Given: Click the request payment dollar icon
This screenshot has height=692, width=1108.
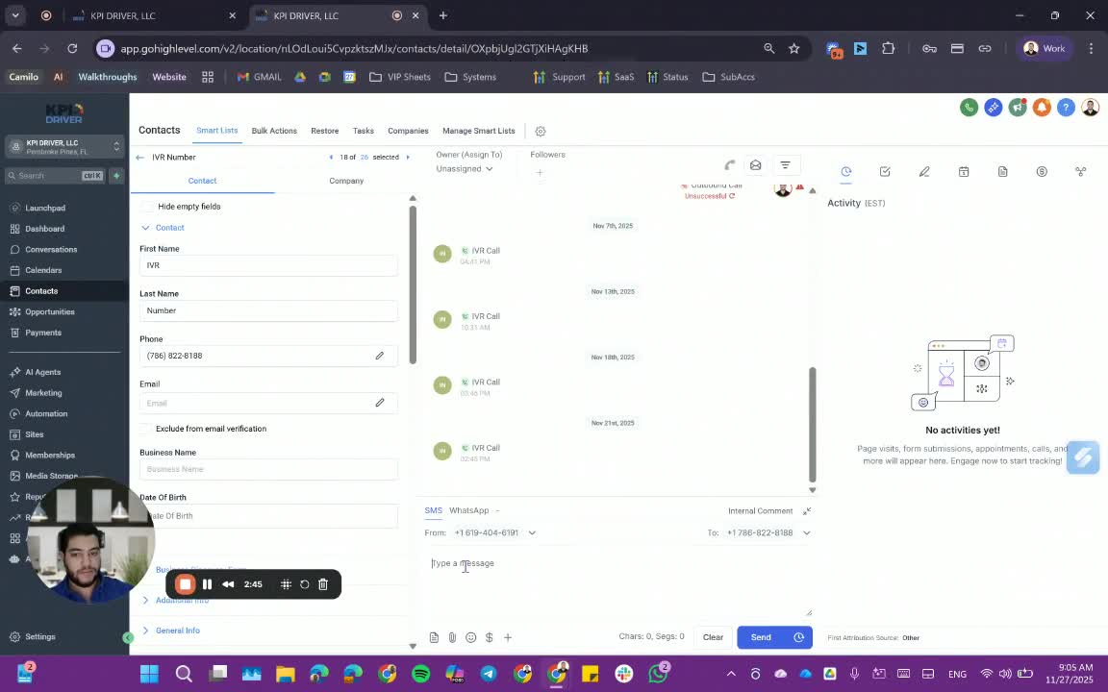Looking at the screenshot, I should (x=489, y=637).
